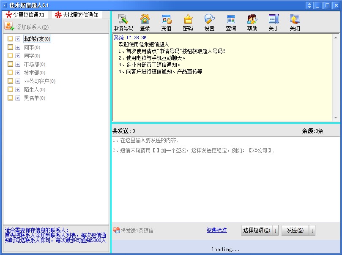Switch to 大批量短信通知 tab
This screenshot has height=255, width=342.
click(77, 14)
